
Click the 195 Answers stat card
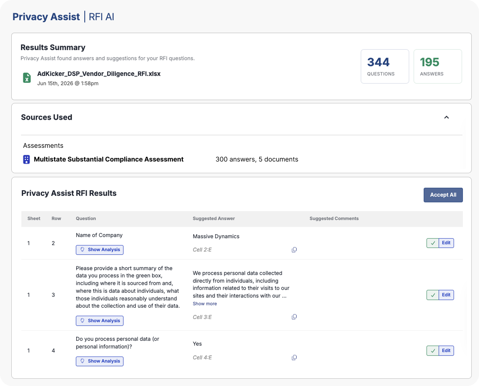[x=437, y=66]
